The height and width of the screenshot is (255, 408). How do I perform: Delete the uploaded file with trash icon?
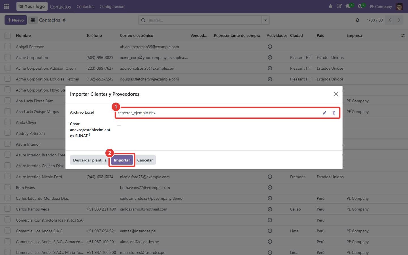tap(334, 113)
